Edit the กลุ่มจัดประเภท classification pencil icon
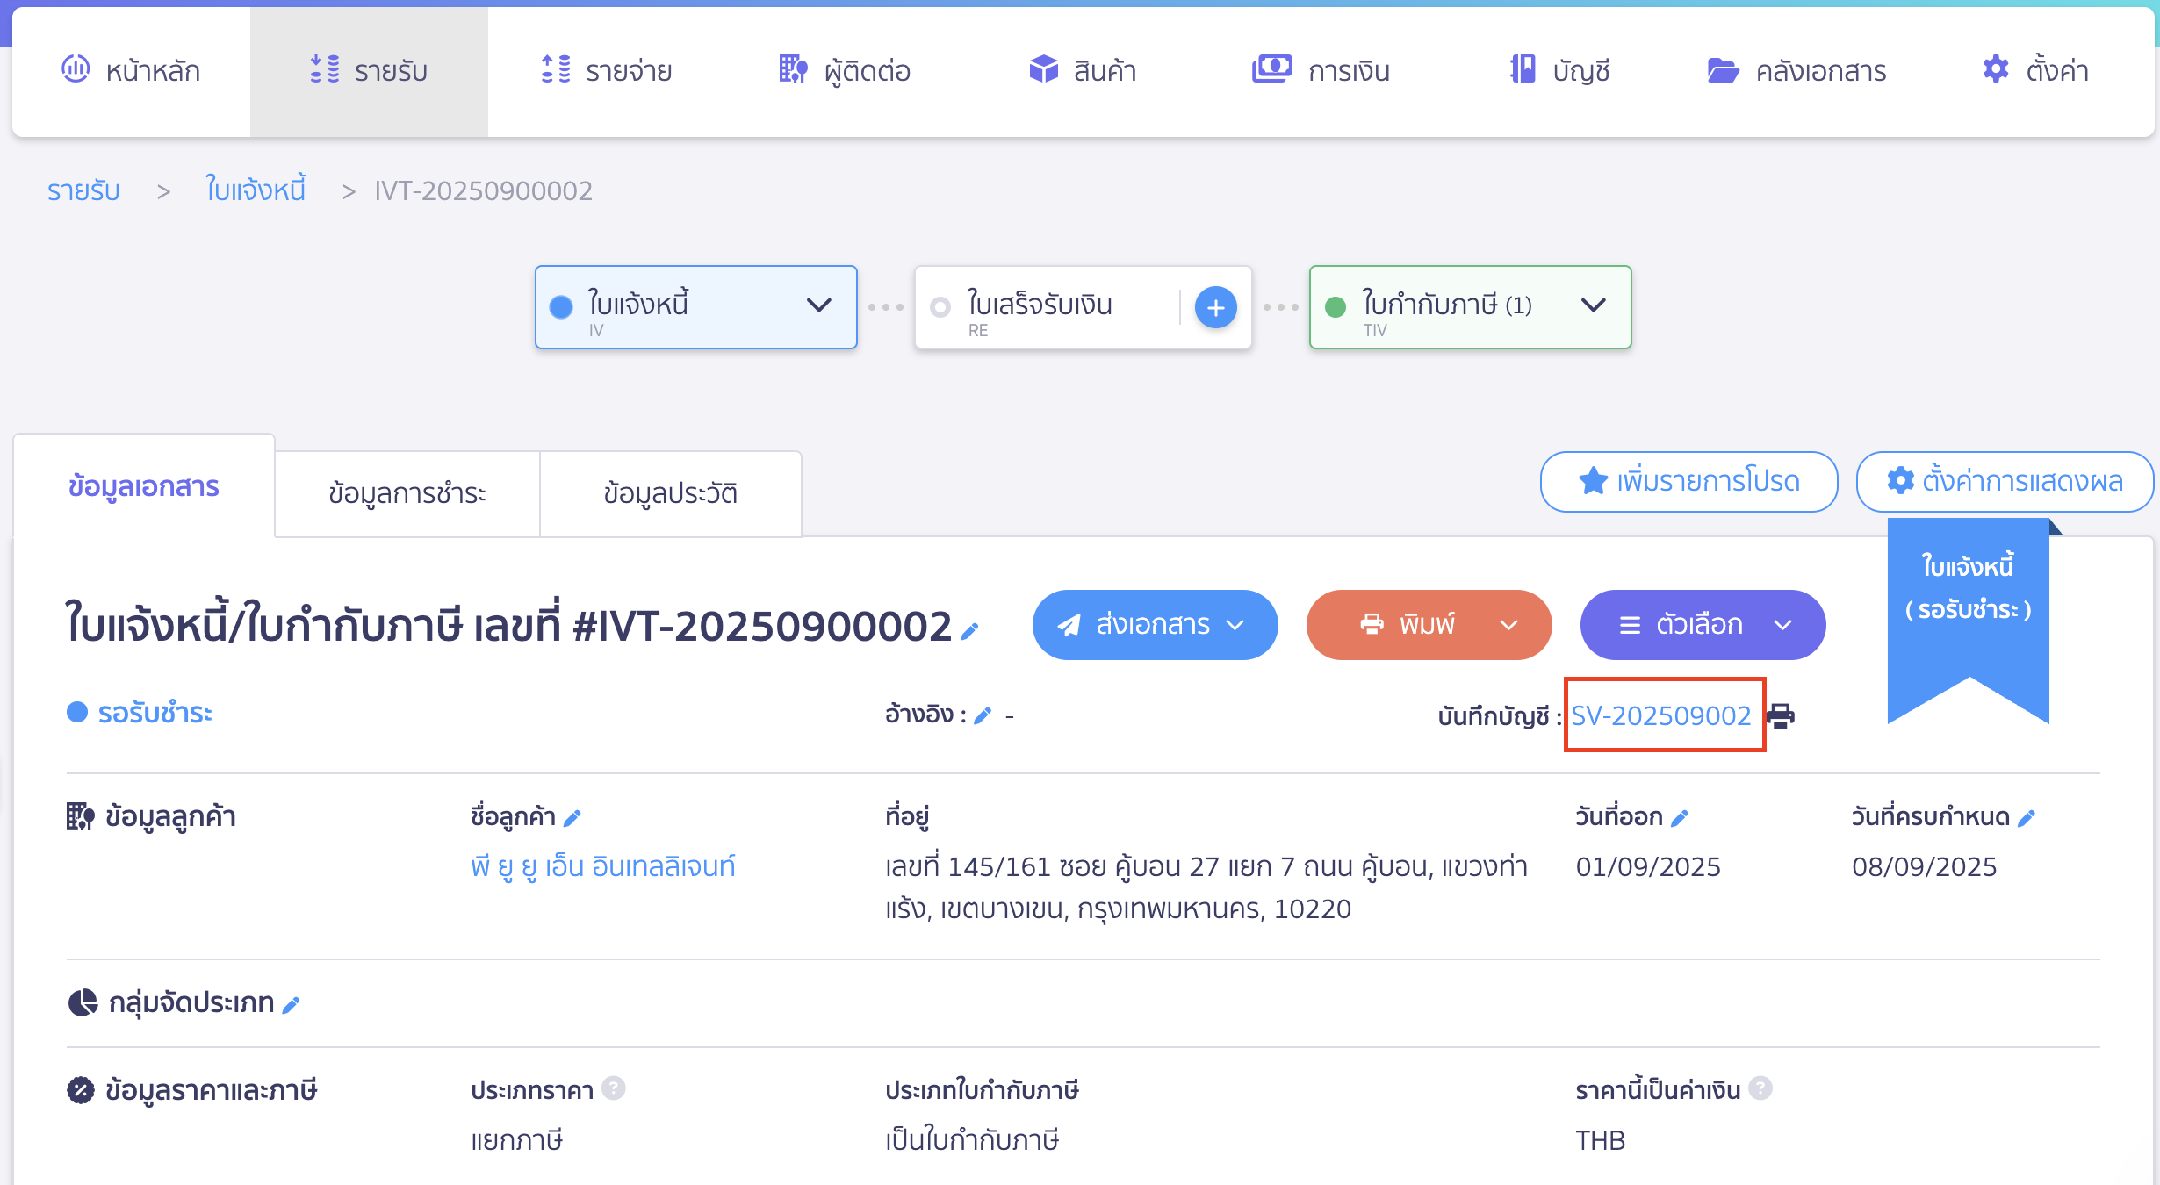This screenshot has width=2160, height=1185. click(292, 1004)
